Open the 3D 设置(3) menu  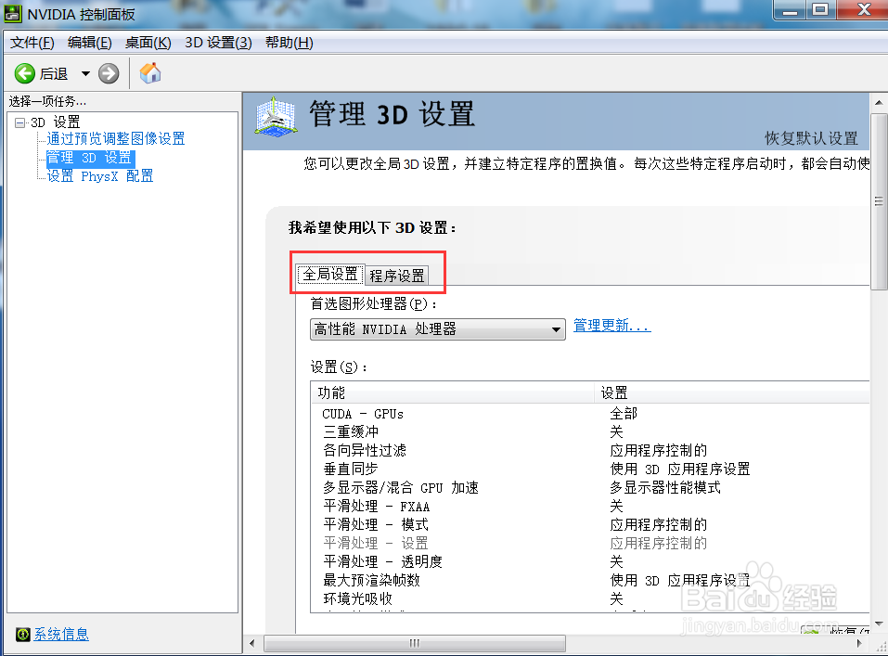[218, 43]
